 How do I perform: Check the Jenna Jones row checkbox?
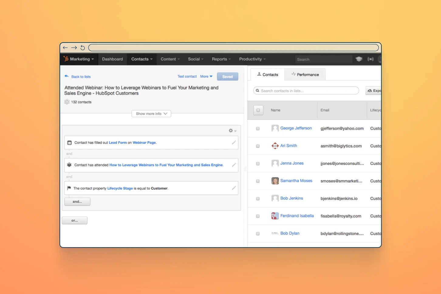point(258,164)
